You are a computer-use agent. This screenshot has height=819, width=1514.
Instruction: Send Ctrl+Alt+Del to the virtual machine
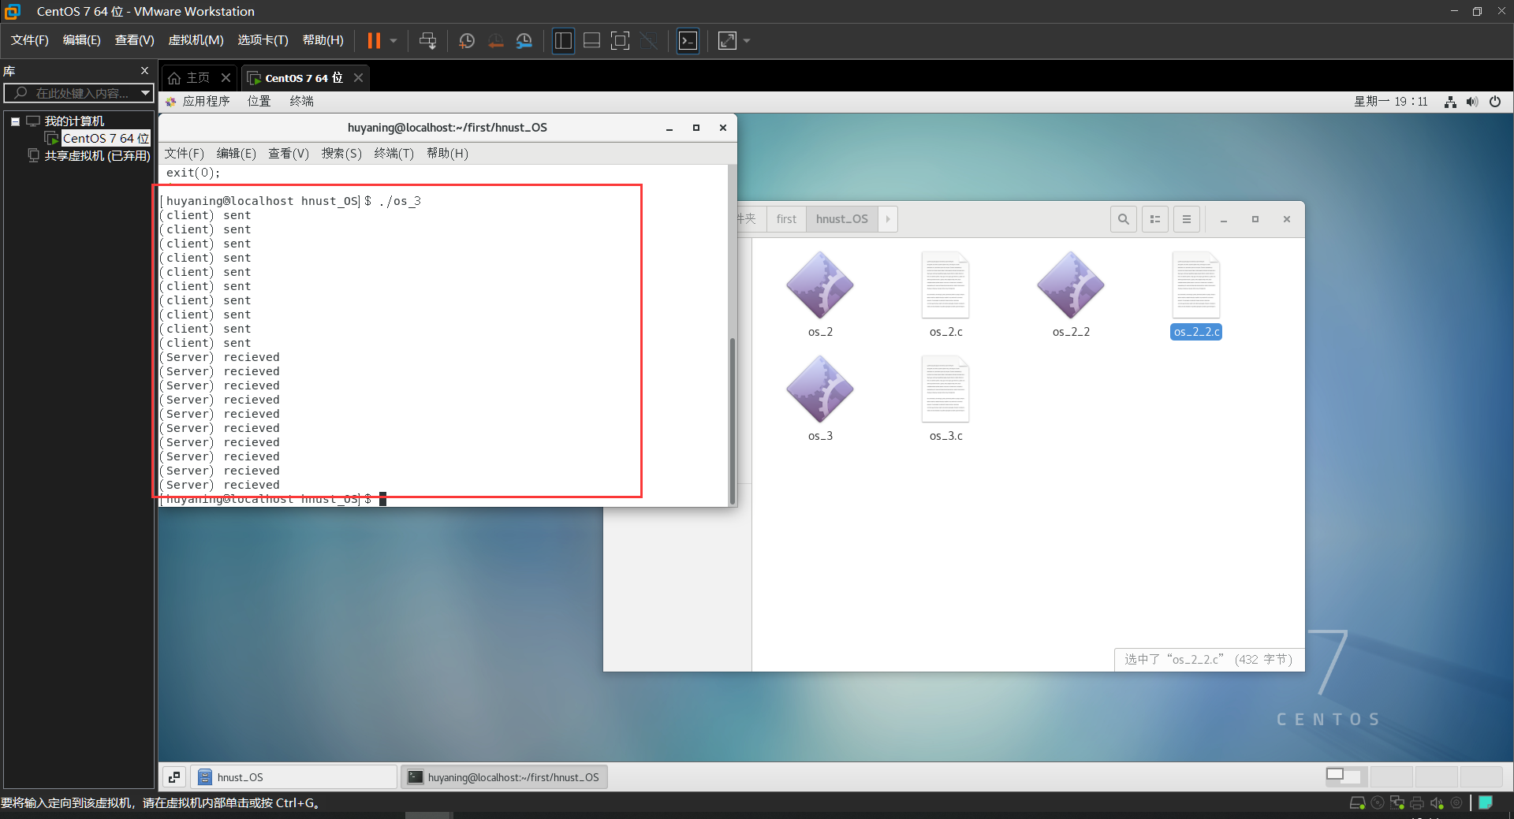click(428, 41)
